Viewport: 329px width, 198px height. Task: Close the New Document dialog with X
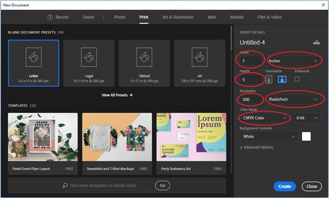(x=324, y=5)
